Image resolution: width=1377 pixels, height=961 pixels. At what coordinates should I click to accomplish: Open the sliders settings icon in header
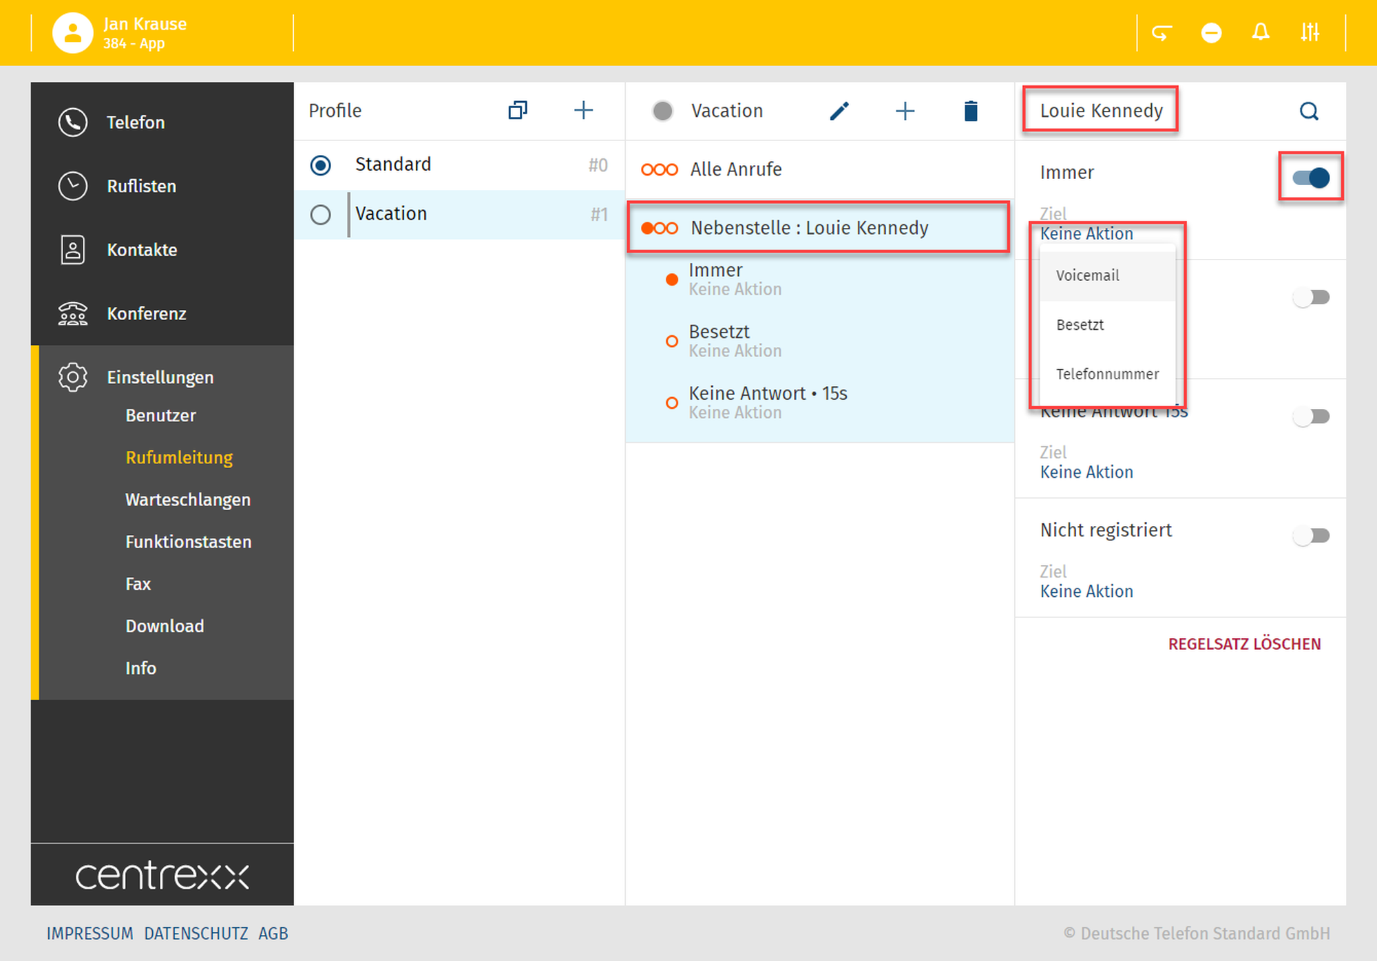click(1310, 32)
